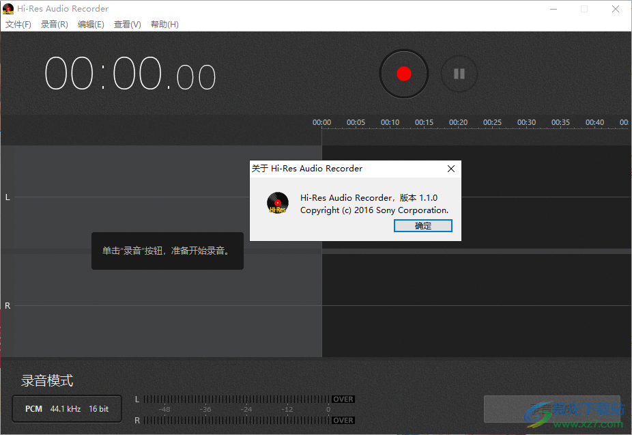This screenshot has height=435, width=632.
Task: Click the Pause button
Action: [459, 73]
